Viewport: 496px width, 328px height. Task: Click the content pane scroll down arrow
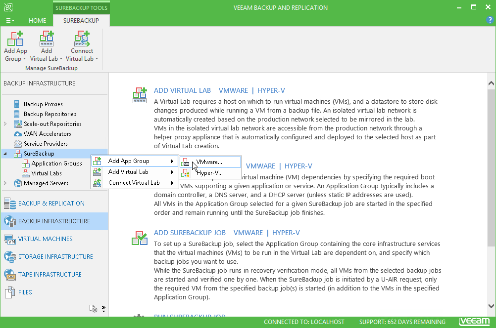[x=491, y=306]
